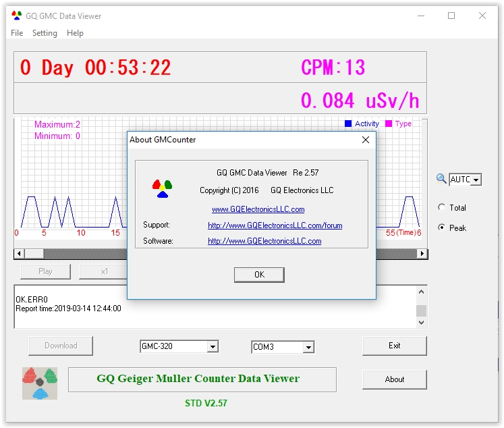Click the 'OK.ERR0' log line
This screenshot has width=504, height=428.
[x=32, y=300]
